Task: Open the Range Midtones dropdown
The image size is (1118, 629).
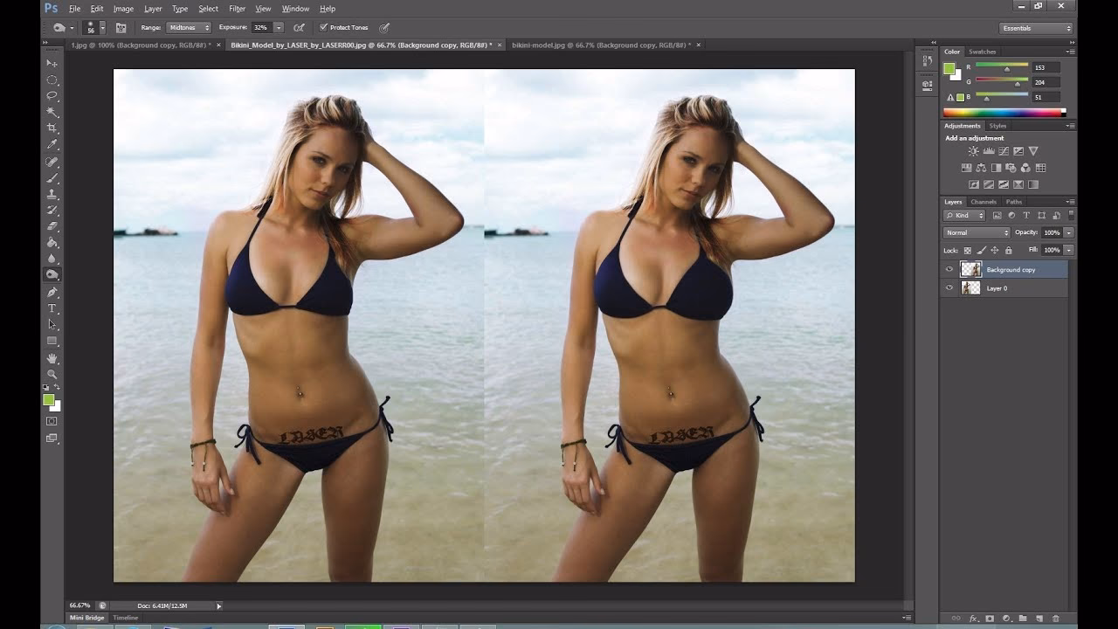Action: coord(188,27)
